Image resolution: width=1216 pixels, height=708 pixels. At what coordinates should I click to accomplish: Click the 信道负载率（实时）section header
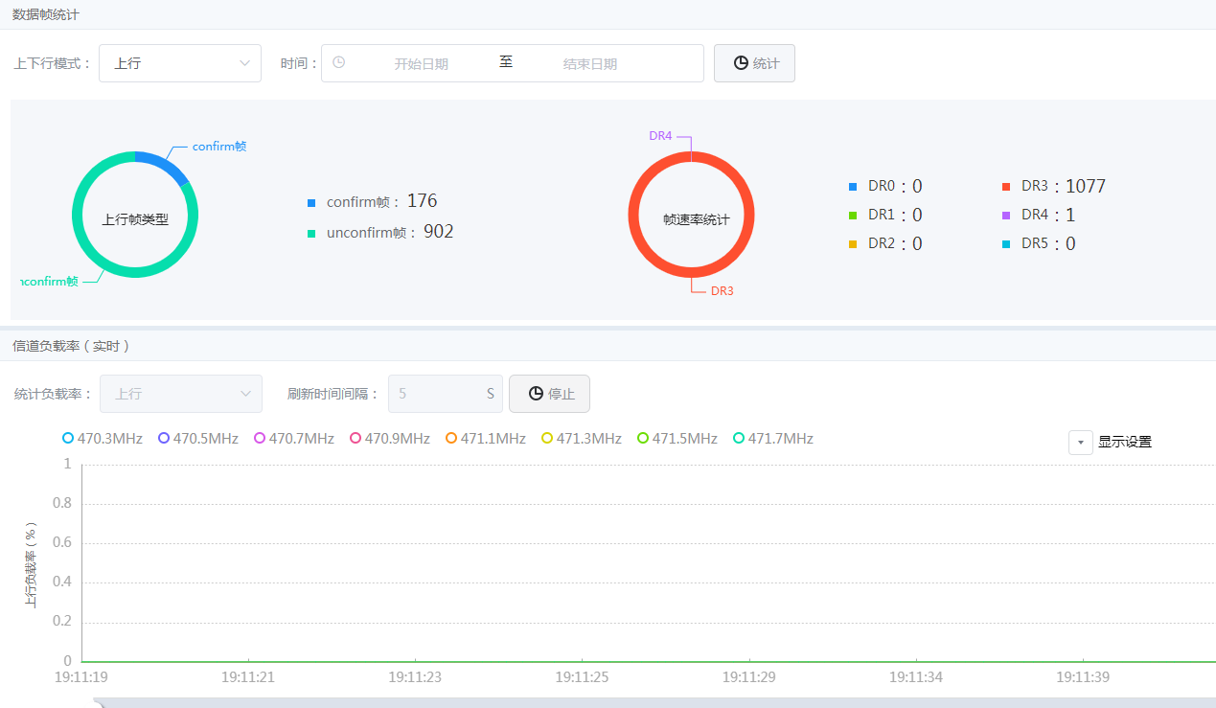pos(71,346)
